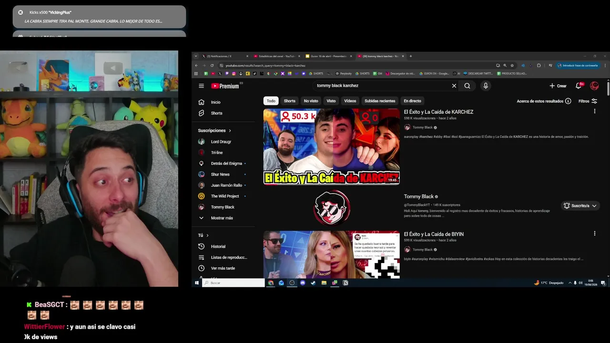Viewport: 610px width, 343px height.
Task: Open the taskbar volume speaker icon
Action: [580, 283]
